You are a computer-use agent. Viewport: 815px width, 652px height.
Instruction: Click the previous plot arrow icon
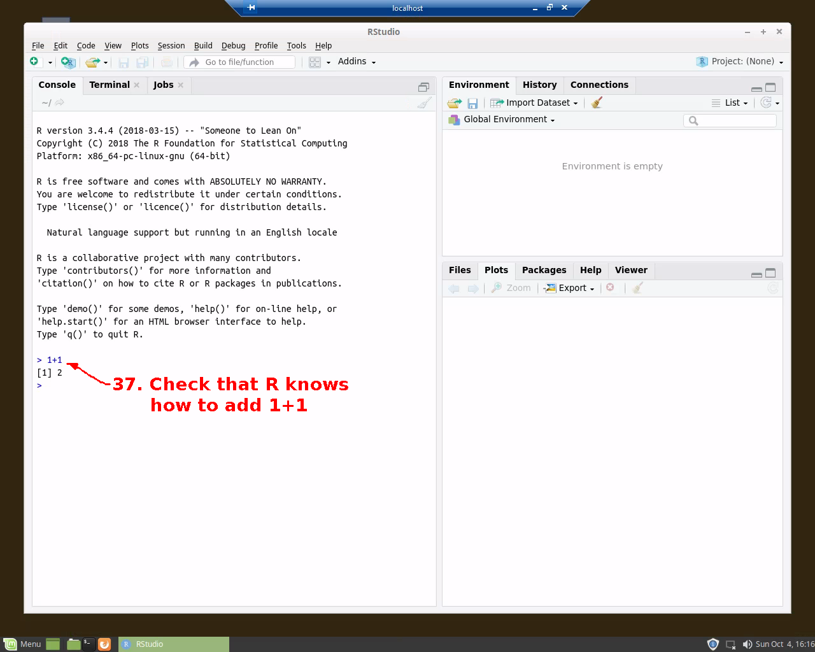coord(454,288)
